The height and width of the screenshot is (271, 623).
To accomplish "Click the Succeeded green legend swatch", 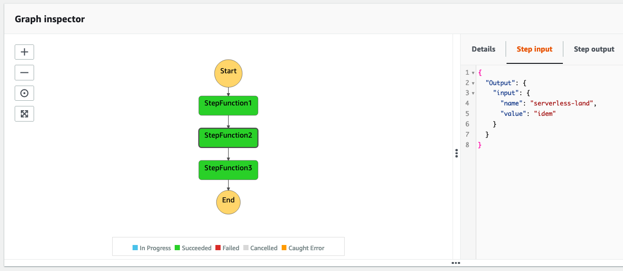I will [x=177, y=248].
